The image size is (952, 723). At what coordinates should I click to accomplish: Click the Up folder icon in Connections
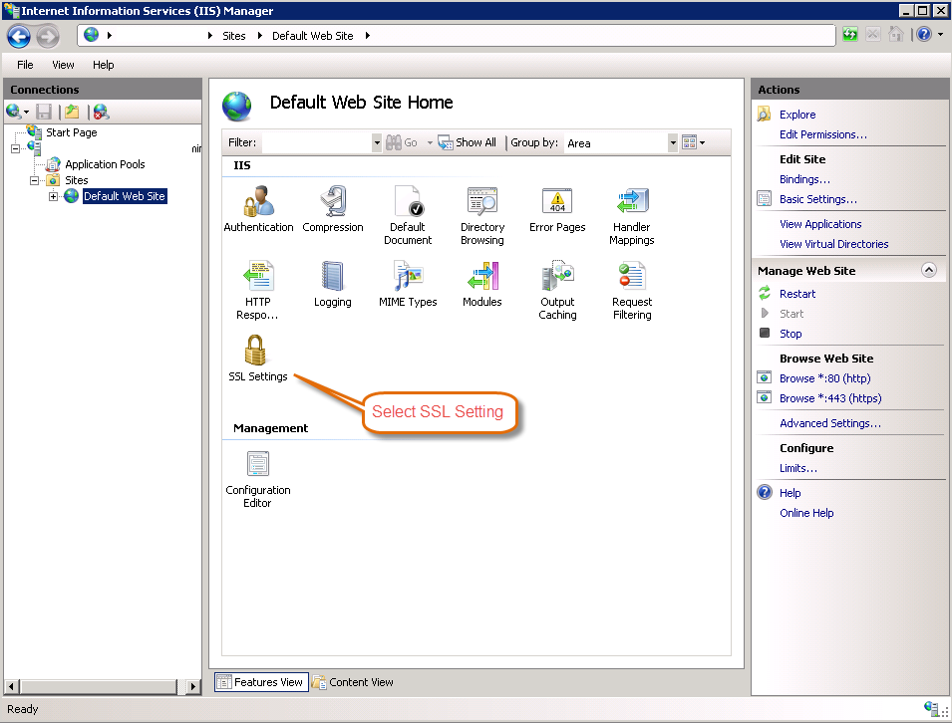(72, 112)
